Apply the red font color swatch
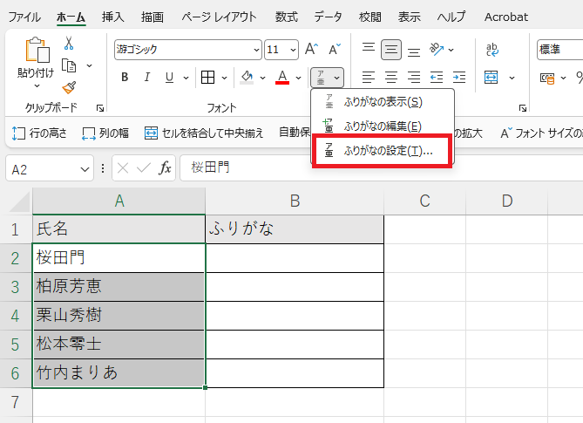 (282, 78)
